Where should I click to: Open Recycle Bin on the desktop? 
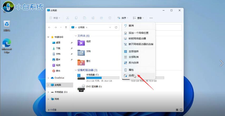(7, 25)
